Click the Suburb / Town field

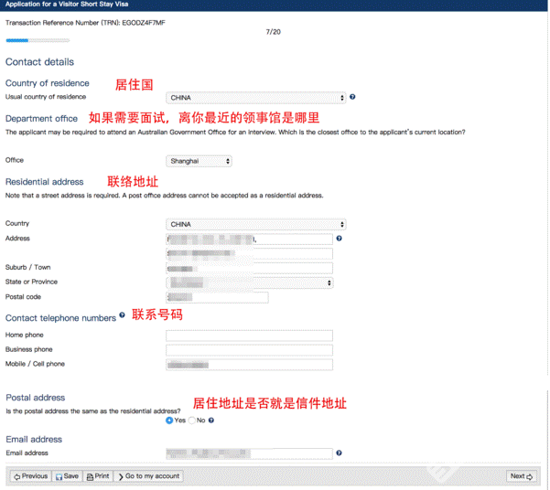coord(250,269)
